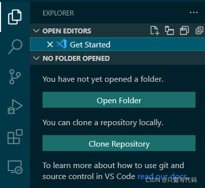Click the Open Folder button
The image size is (205, 188).
coord(119,100)
